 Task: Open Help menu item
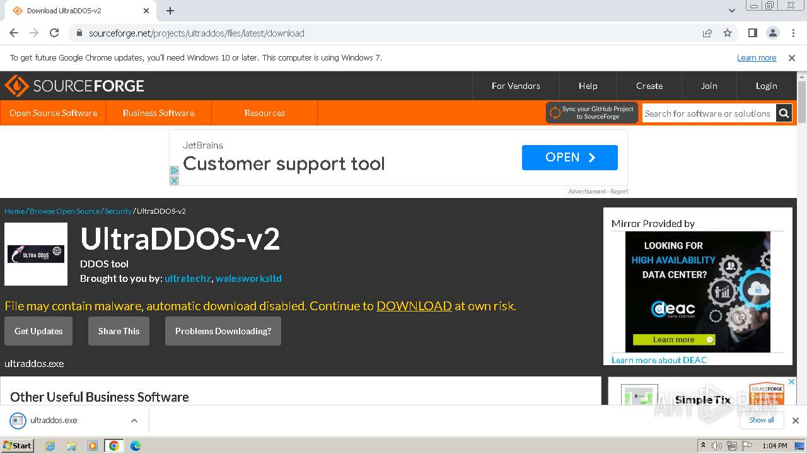pyautogui.click(x=588, y=86)
